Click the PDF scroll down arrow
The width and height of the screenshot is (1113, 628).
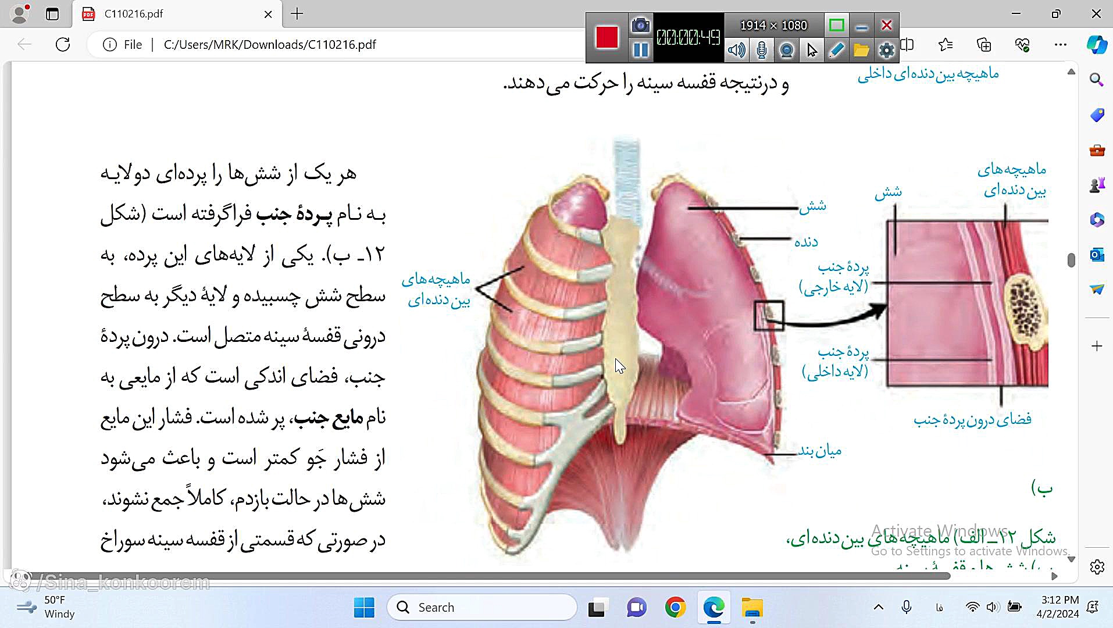1071,559
